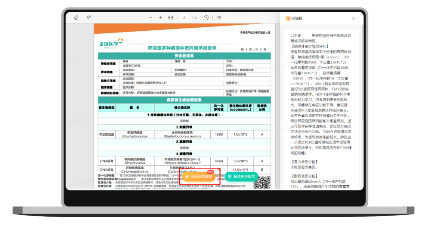Select the sequence count cell 4560
The image size is (427, 231).
(219, 161)
